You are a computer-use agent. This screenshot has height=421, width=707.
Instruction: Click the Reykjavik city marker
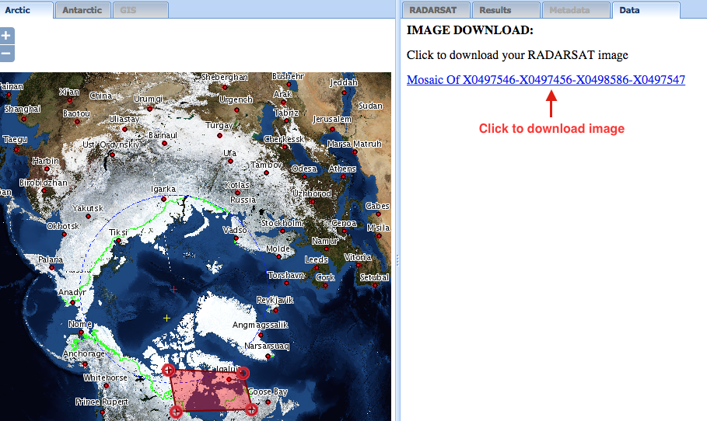tap(276, 310)
